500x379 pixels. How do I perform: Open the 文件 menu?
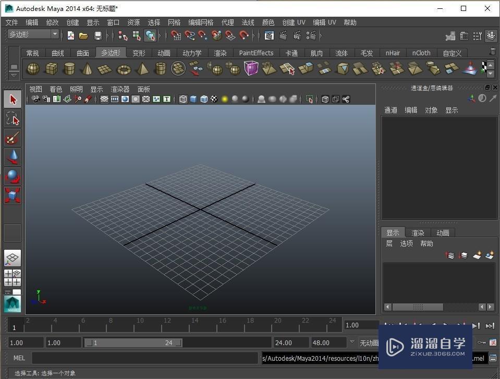[x=12, y=22]
